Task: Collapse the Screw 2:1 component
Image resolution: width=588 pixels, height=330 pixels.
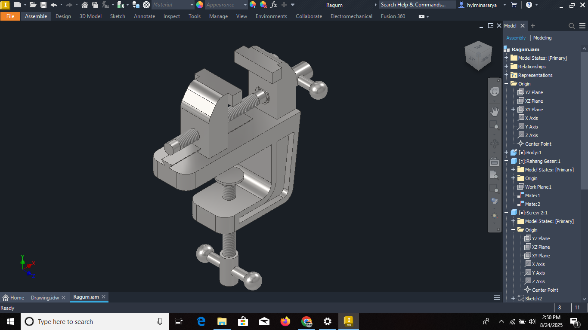Action: click(506, 213)
